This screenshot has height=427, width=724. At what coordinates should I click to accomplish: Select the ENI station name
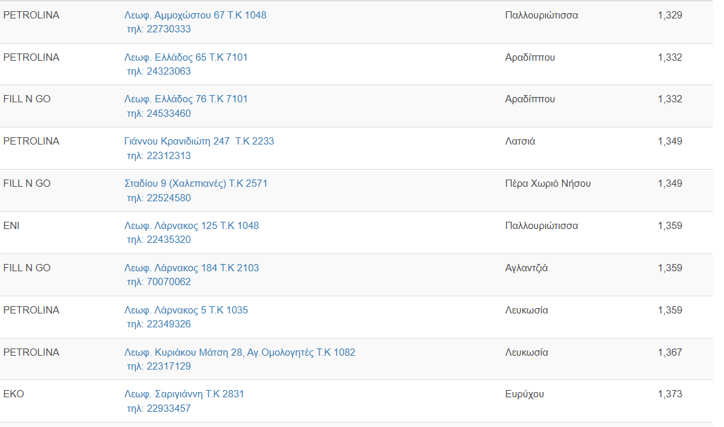11,226
